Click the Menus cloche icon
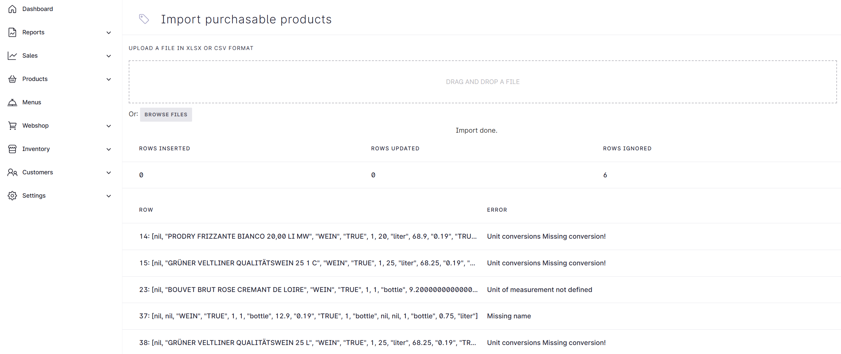Image resolution: width=841 pixels, height=354 pixels. click(12, 102)
